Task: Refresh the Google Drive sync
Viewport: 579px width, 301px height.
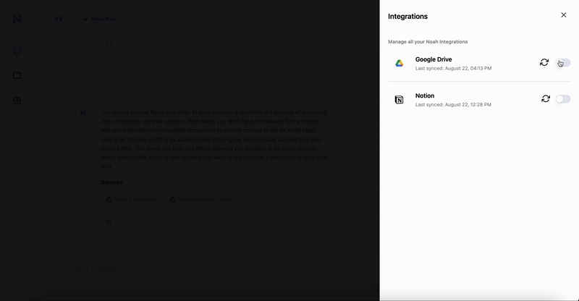Action: click(544, 63)
